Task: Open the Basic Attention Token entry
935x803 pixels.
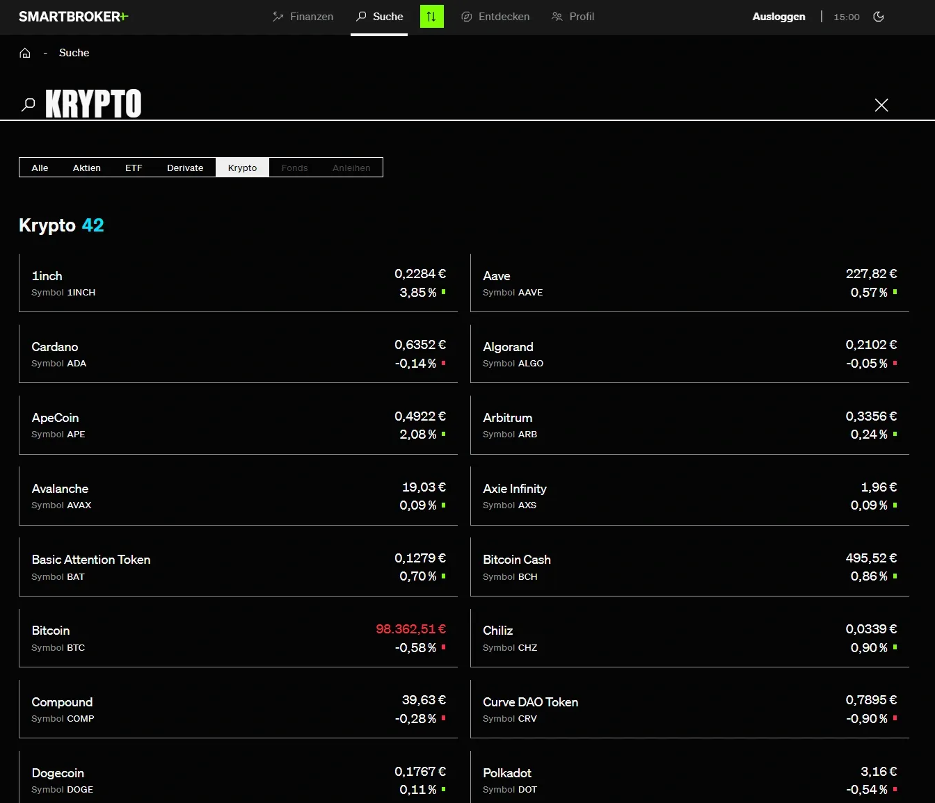Action: coord(238,567)
